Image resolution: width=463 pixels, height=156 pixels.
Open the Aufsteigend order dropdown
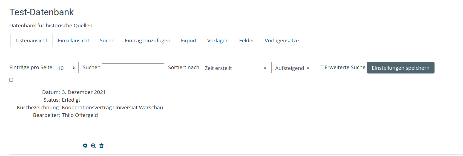[x=292, y=68]
